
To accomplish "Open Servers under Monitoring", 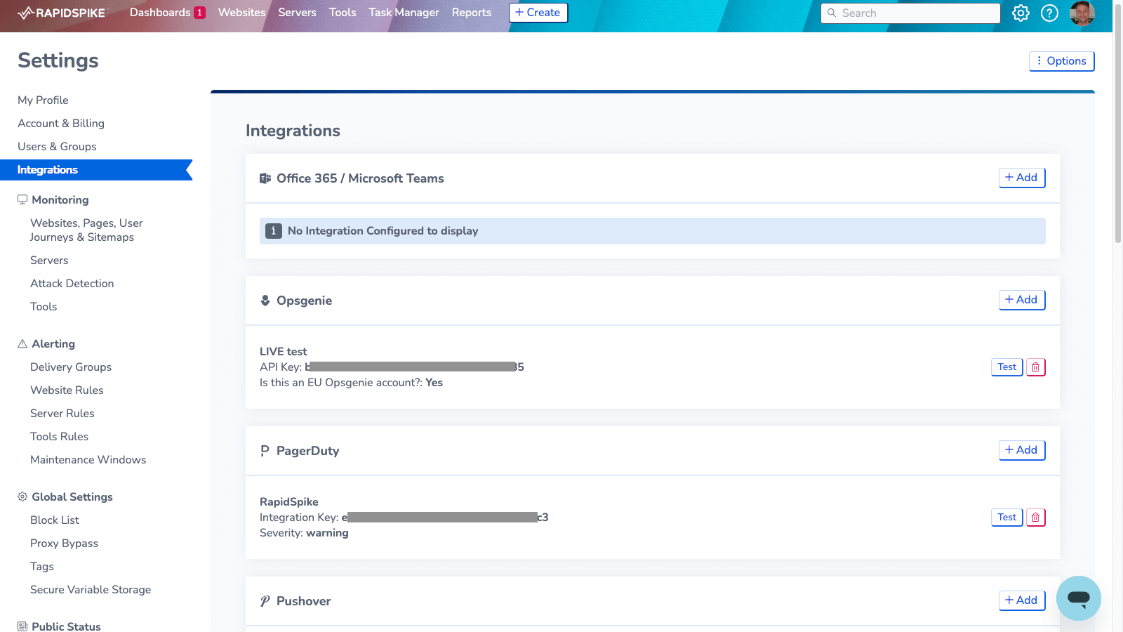I will coord(49,261).
